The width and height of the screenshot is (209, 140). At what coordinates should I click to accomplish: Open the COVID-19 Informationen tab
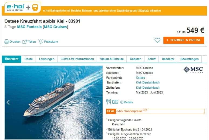(77, 59)
